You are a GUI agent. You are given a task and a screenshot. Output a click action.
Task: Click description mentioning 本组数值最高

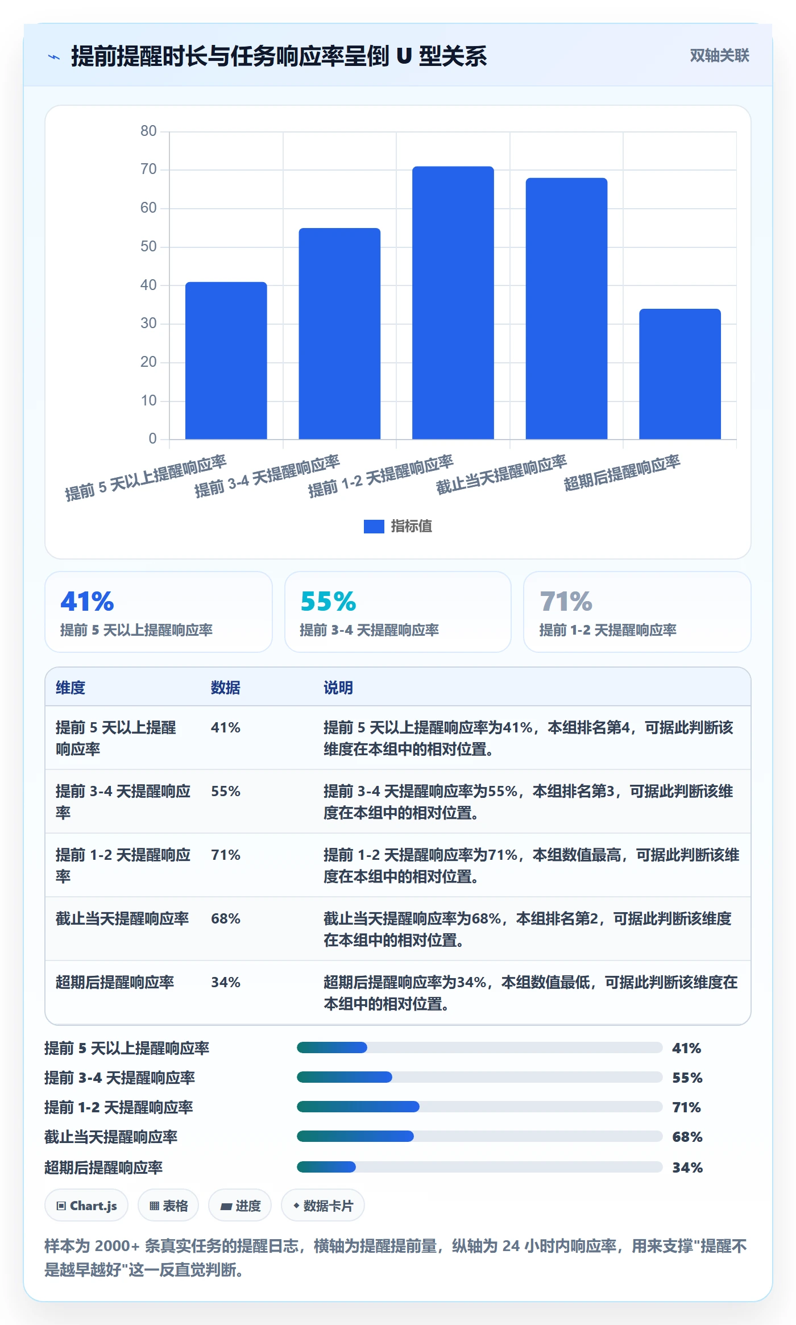(x=532, y=866)
